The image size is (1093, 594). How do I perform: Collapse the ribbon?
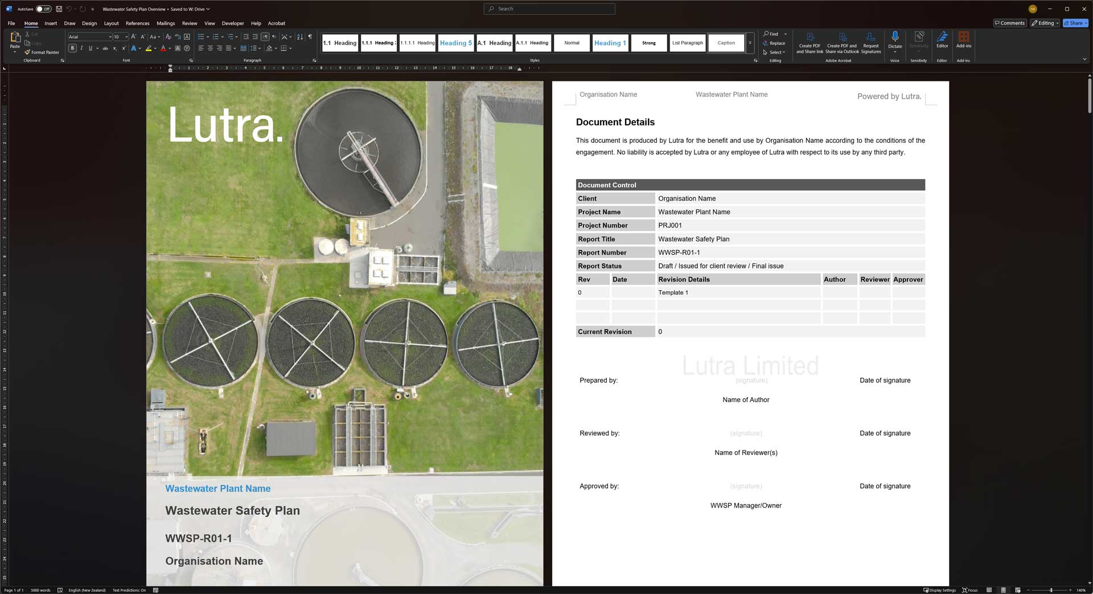click(x=1084, y=59)
